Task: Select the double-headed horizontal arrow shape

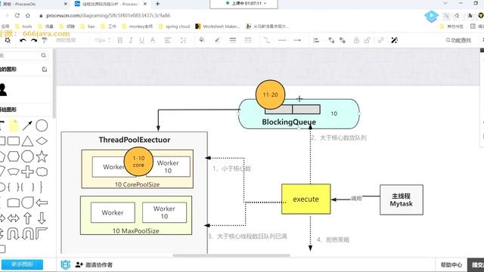Action: tap(14, 218)
